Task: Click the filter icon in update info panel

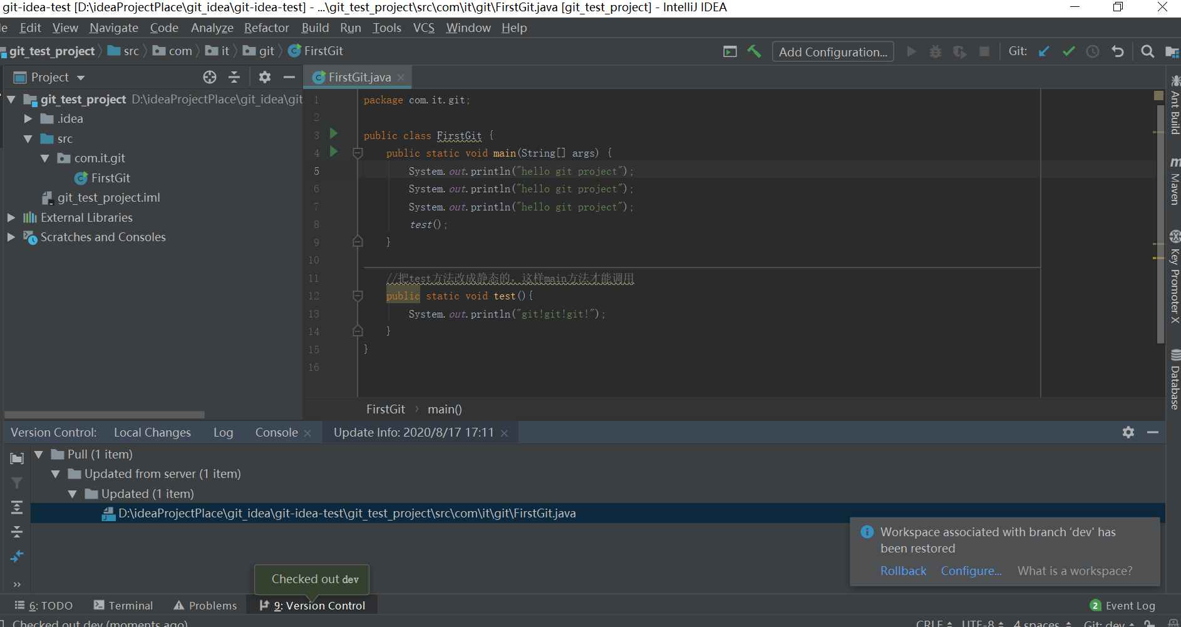Action: coord(17,483)
